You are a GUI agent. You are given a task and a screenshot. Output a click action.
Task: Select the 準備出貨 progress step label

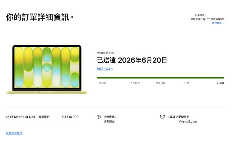[x=160, y=83]
